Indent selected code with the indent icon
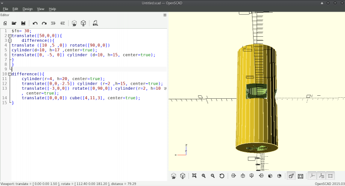This screenshot has width=345, height=186. click(x=63, y=23)
